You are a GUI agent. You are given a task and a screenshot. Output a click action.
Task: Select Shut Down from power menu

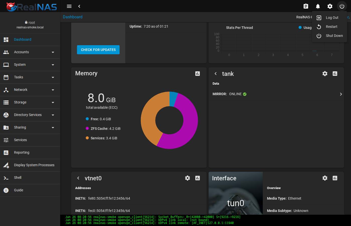(329, 36)
